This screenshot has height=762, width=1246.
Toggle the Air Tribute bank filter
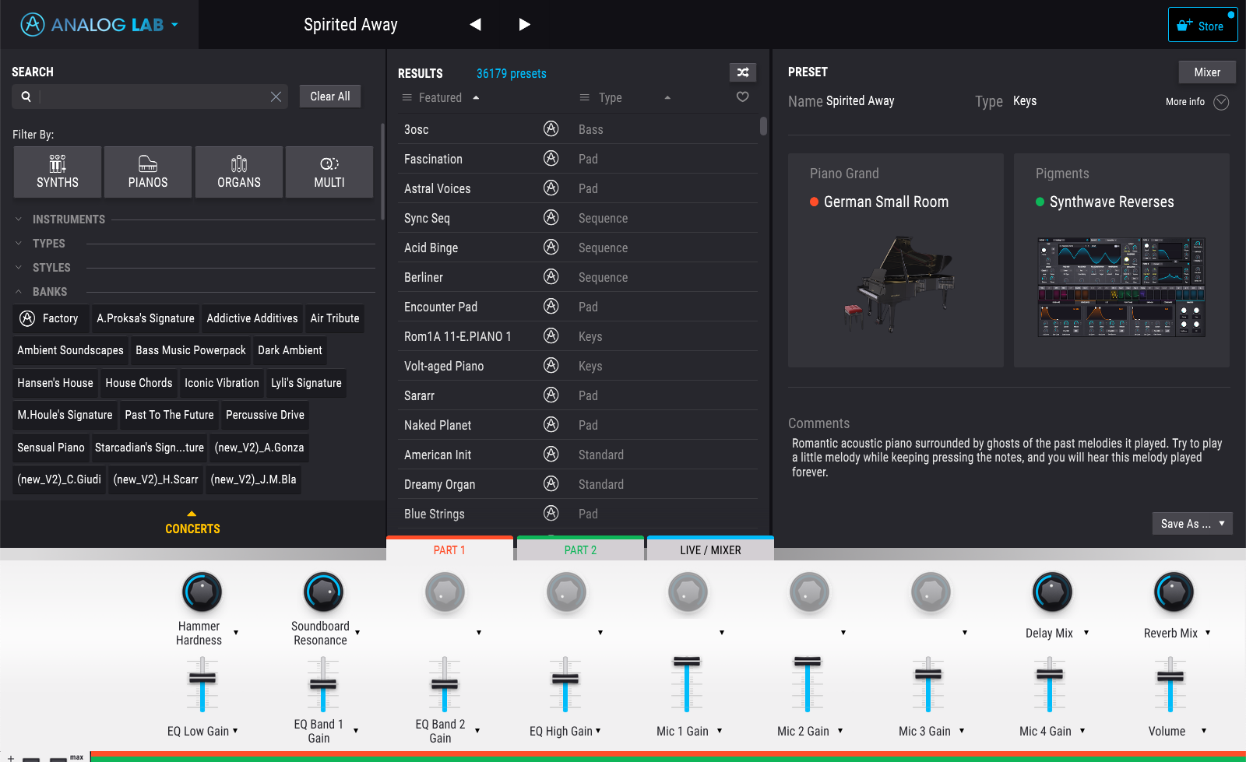pyautogui.click(x=335, y=318)
